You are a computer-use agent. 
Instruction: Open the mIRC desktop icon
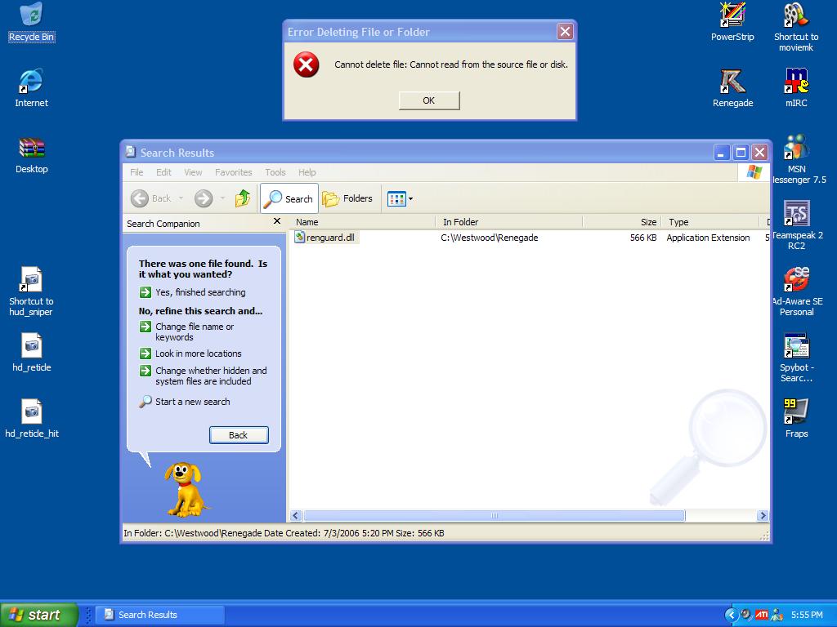(x=796, y=82)
